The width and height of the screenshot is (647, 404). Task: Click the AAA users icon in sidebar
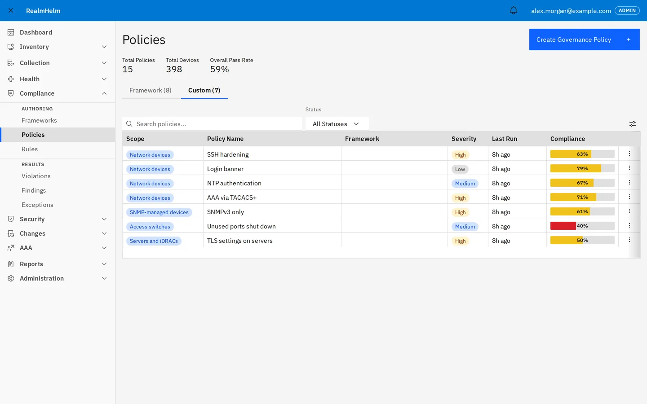click(11, 248)
